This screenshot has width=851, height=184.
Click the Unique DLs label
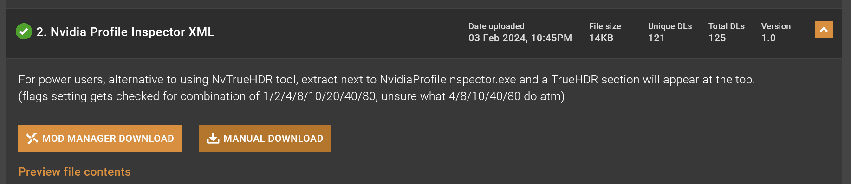point(670,26)
